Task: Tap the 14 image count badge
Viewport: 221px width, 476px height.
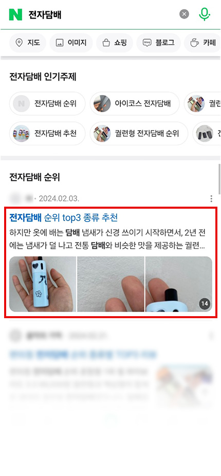Action: (205, 304)
